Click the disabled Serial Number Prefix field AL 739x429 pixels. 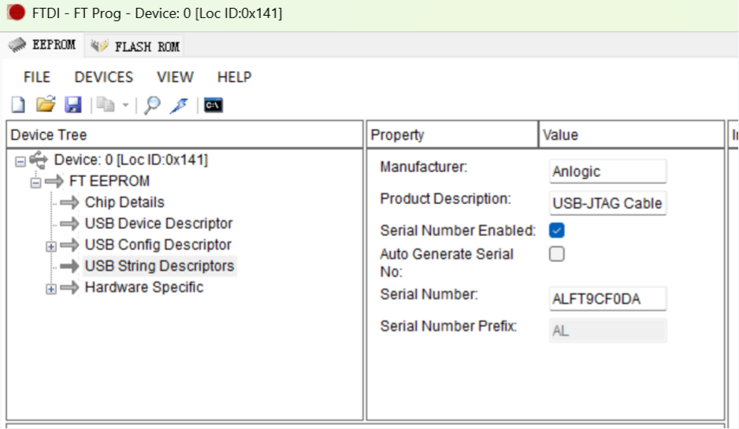click(607, 331)
